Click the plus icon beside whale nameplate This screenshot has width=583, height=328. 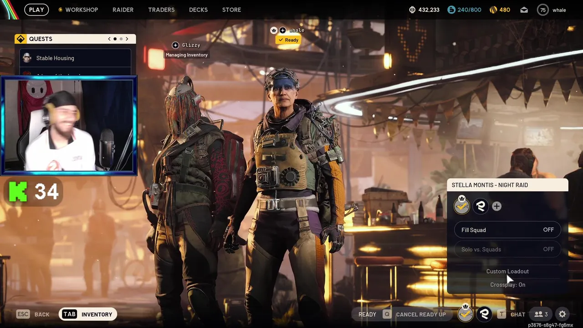click(x=282, y=31)
